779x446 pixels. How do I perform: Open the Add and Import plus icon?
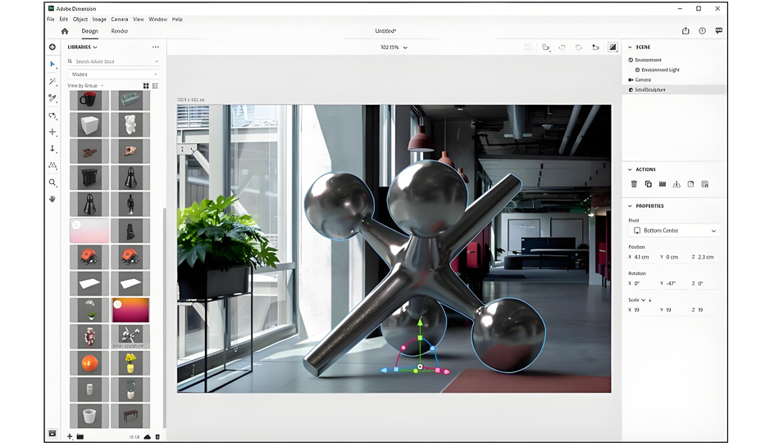[x=52, y=47]
